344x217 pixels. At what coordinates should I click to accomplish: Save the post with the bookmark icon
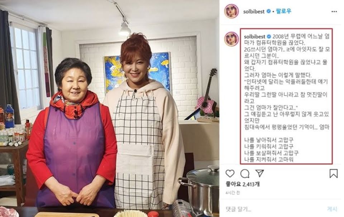coord(334,174)
